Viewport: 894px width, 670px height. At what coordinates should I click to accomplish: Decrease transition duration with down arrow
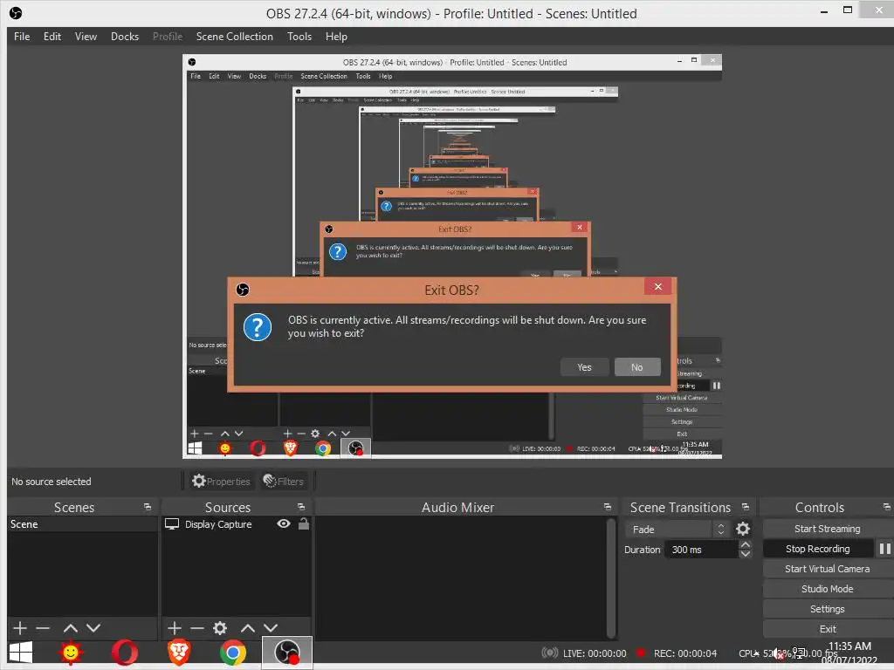[x=746, y=554]
